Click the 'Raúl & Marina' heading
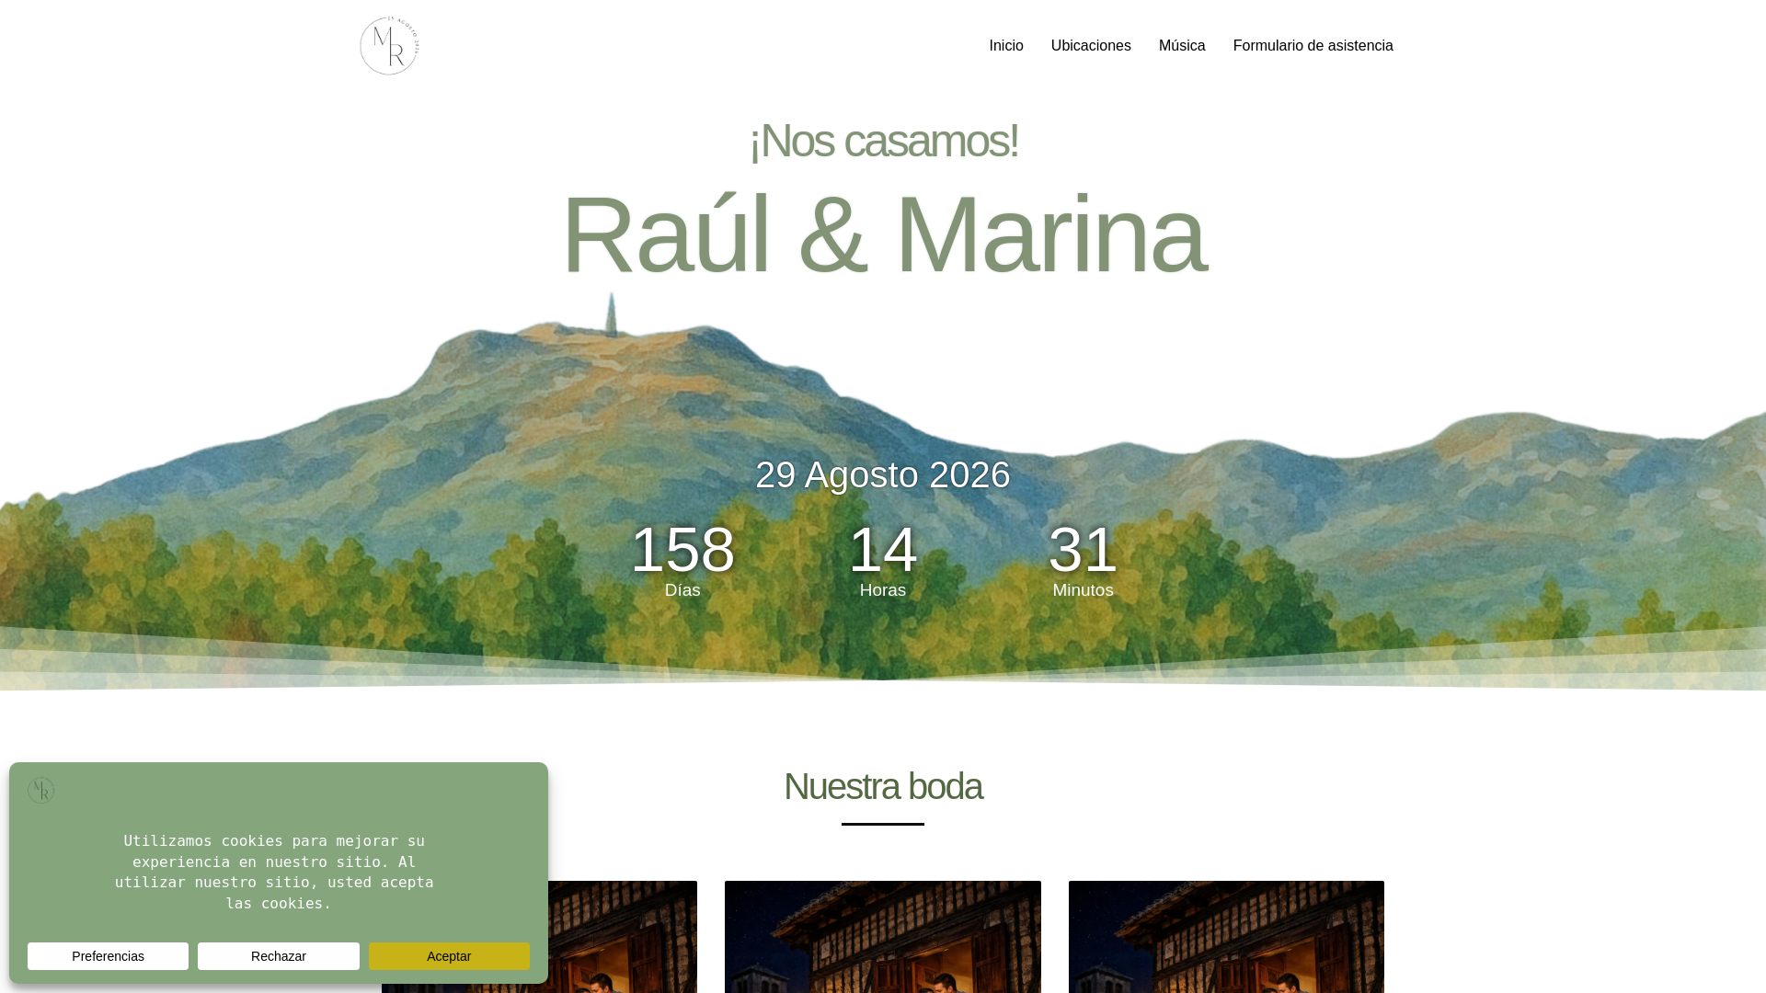 pyautogui.click(x=883, y=234)
